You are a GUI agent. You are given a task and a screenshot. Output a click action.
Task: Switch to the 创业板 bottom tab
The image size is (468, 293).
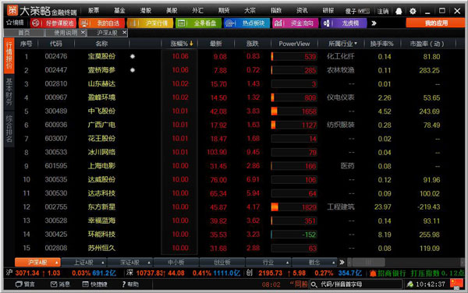coord(222,263)
